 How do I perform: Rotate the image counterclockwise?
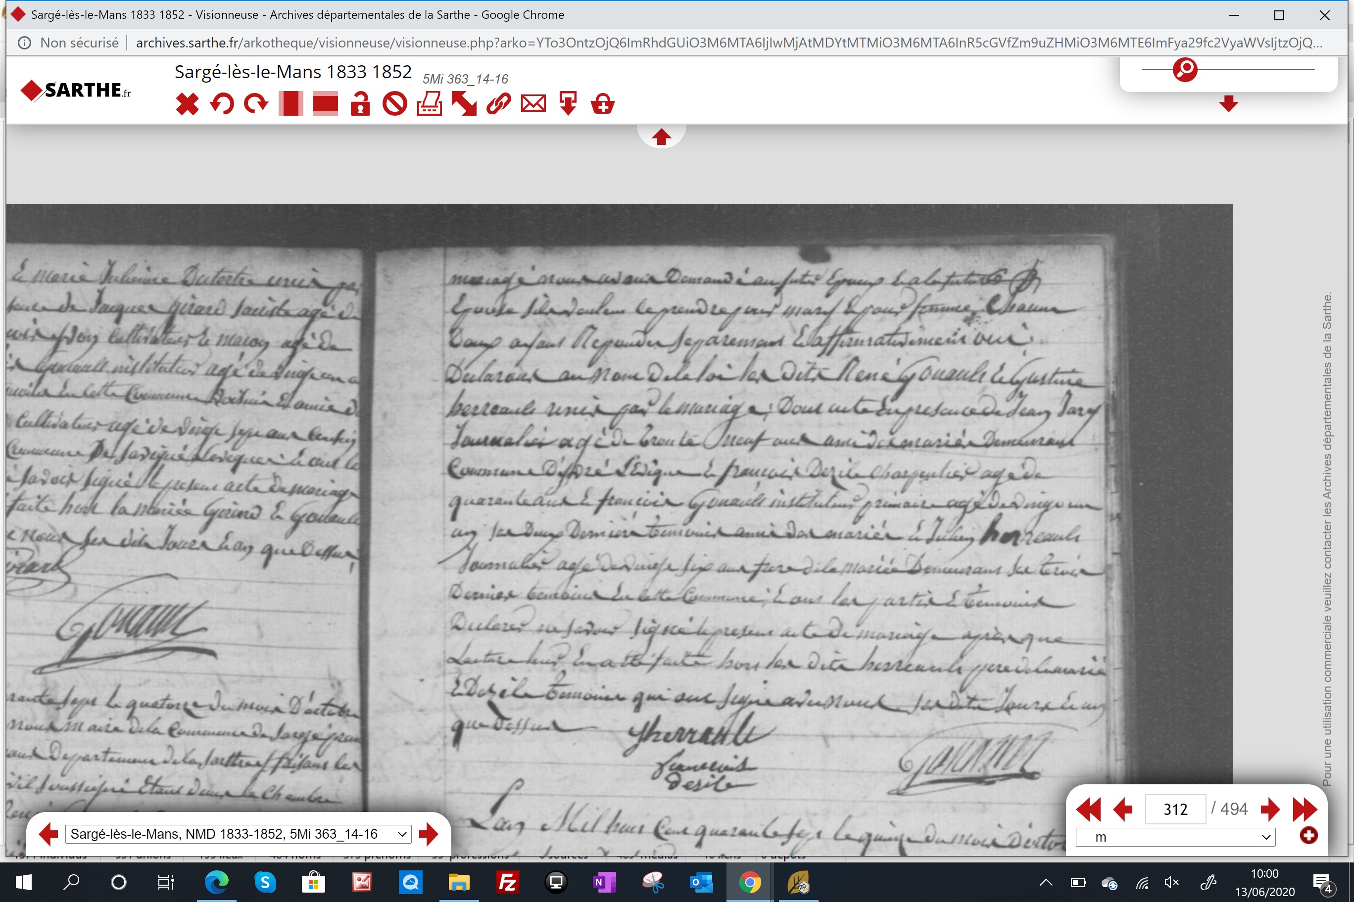point(222,104)
